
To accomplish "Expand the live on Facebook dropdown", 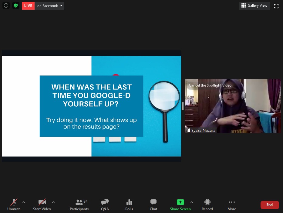I will tap(50, 6).
